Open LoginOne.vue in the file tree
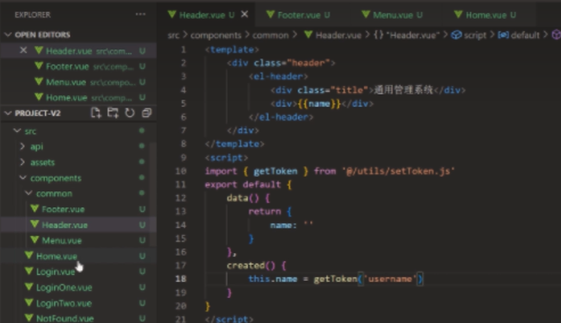 click(x=78, y=287)
